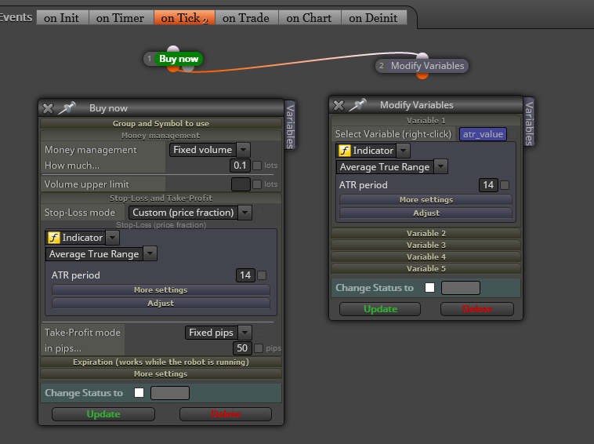Click Update button in Modify Variables panel

380,309
